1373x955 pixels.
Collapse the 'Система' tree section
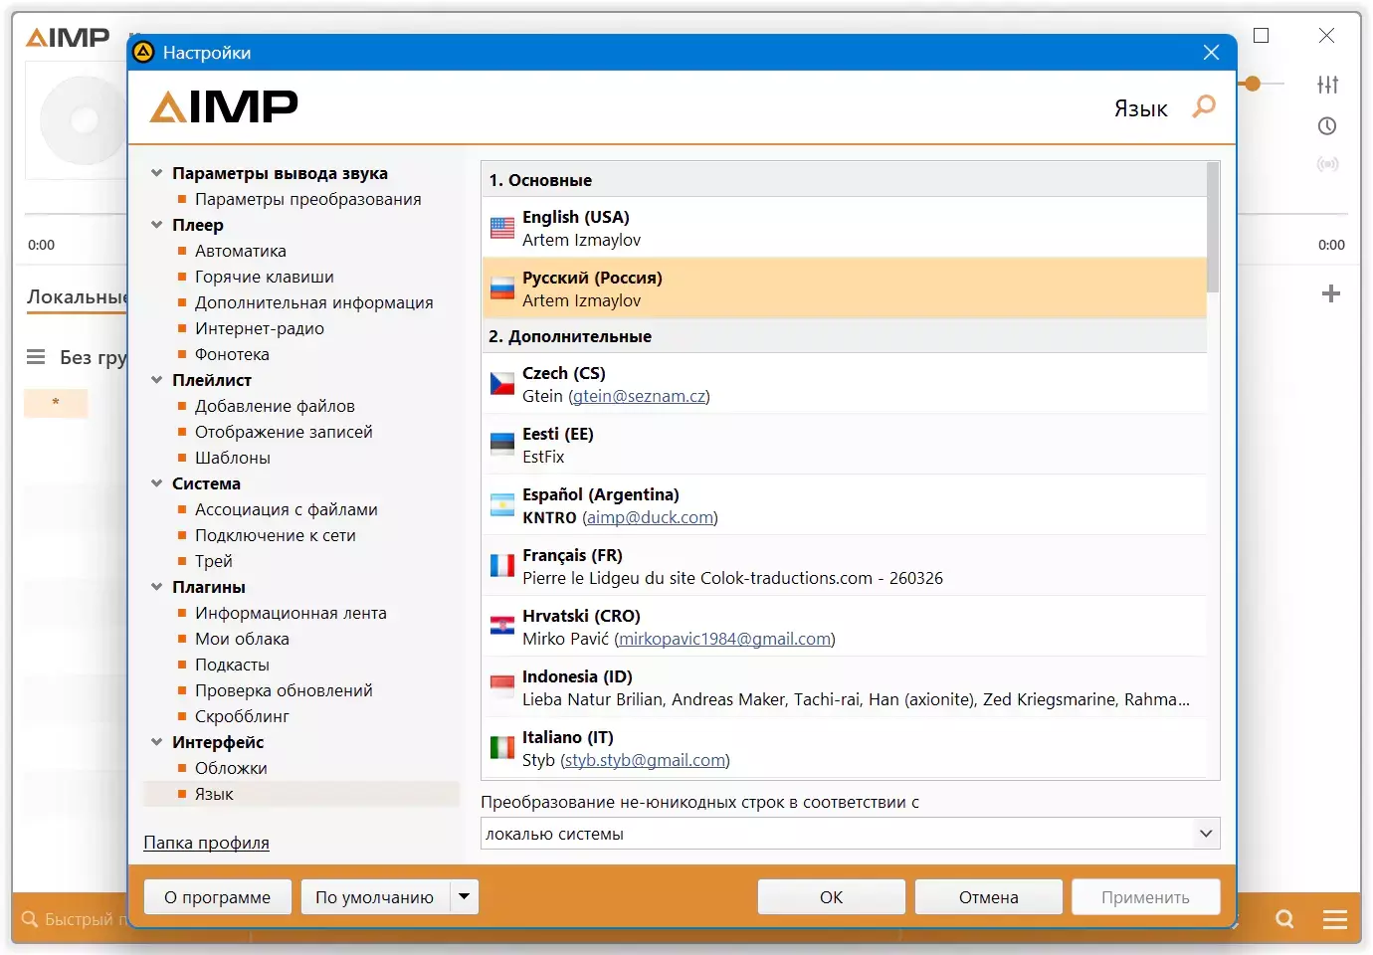tap(156, 483)
